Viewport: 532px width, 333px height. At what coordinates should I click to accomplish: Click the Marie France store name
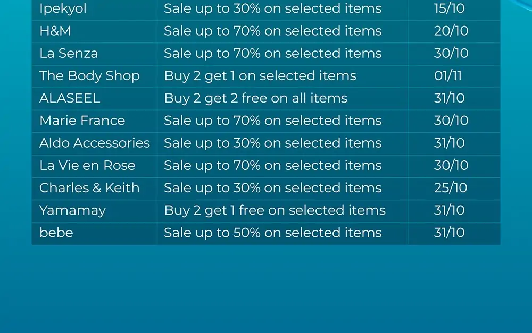[82, 120]
